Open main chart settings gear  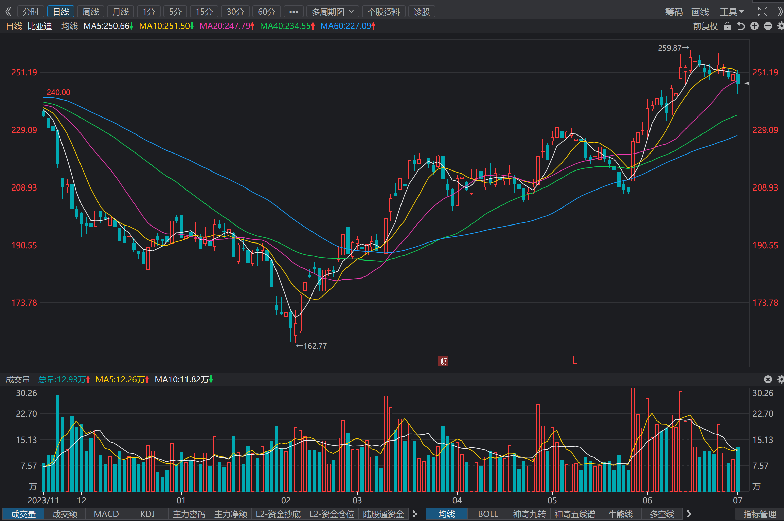point(781,26)
